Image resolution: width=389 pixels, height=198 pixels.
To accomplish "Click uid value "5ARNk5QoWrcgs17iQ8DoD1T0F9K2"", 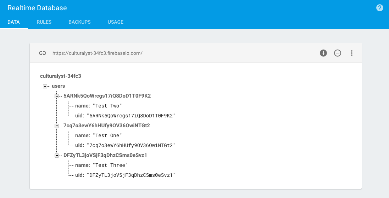I will (x=131, y=116).
